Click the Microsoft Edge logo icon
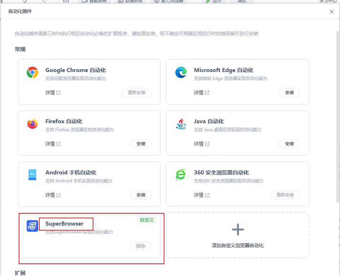 click(181, 72)
